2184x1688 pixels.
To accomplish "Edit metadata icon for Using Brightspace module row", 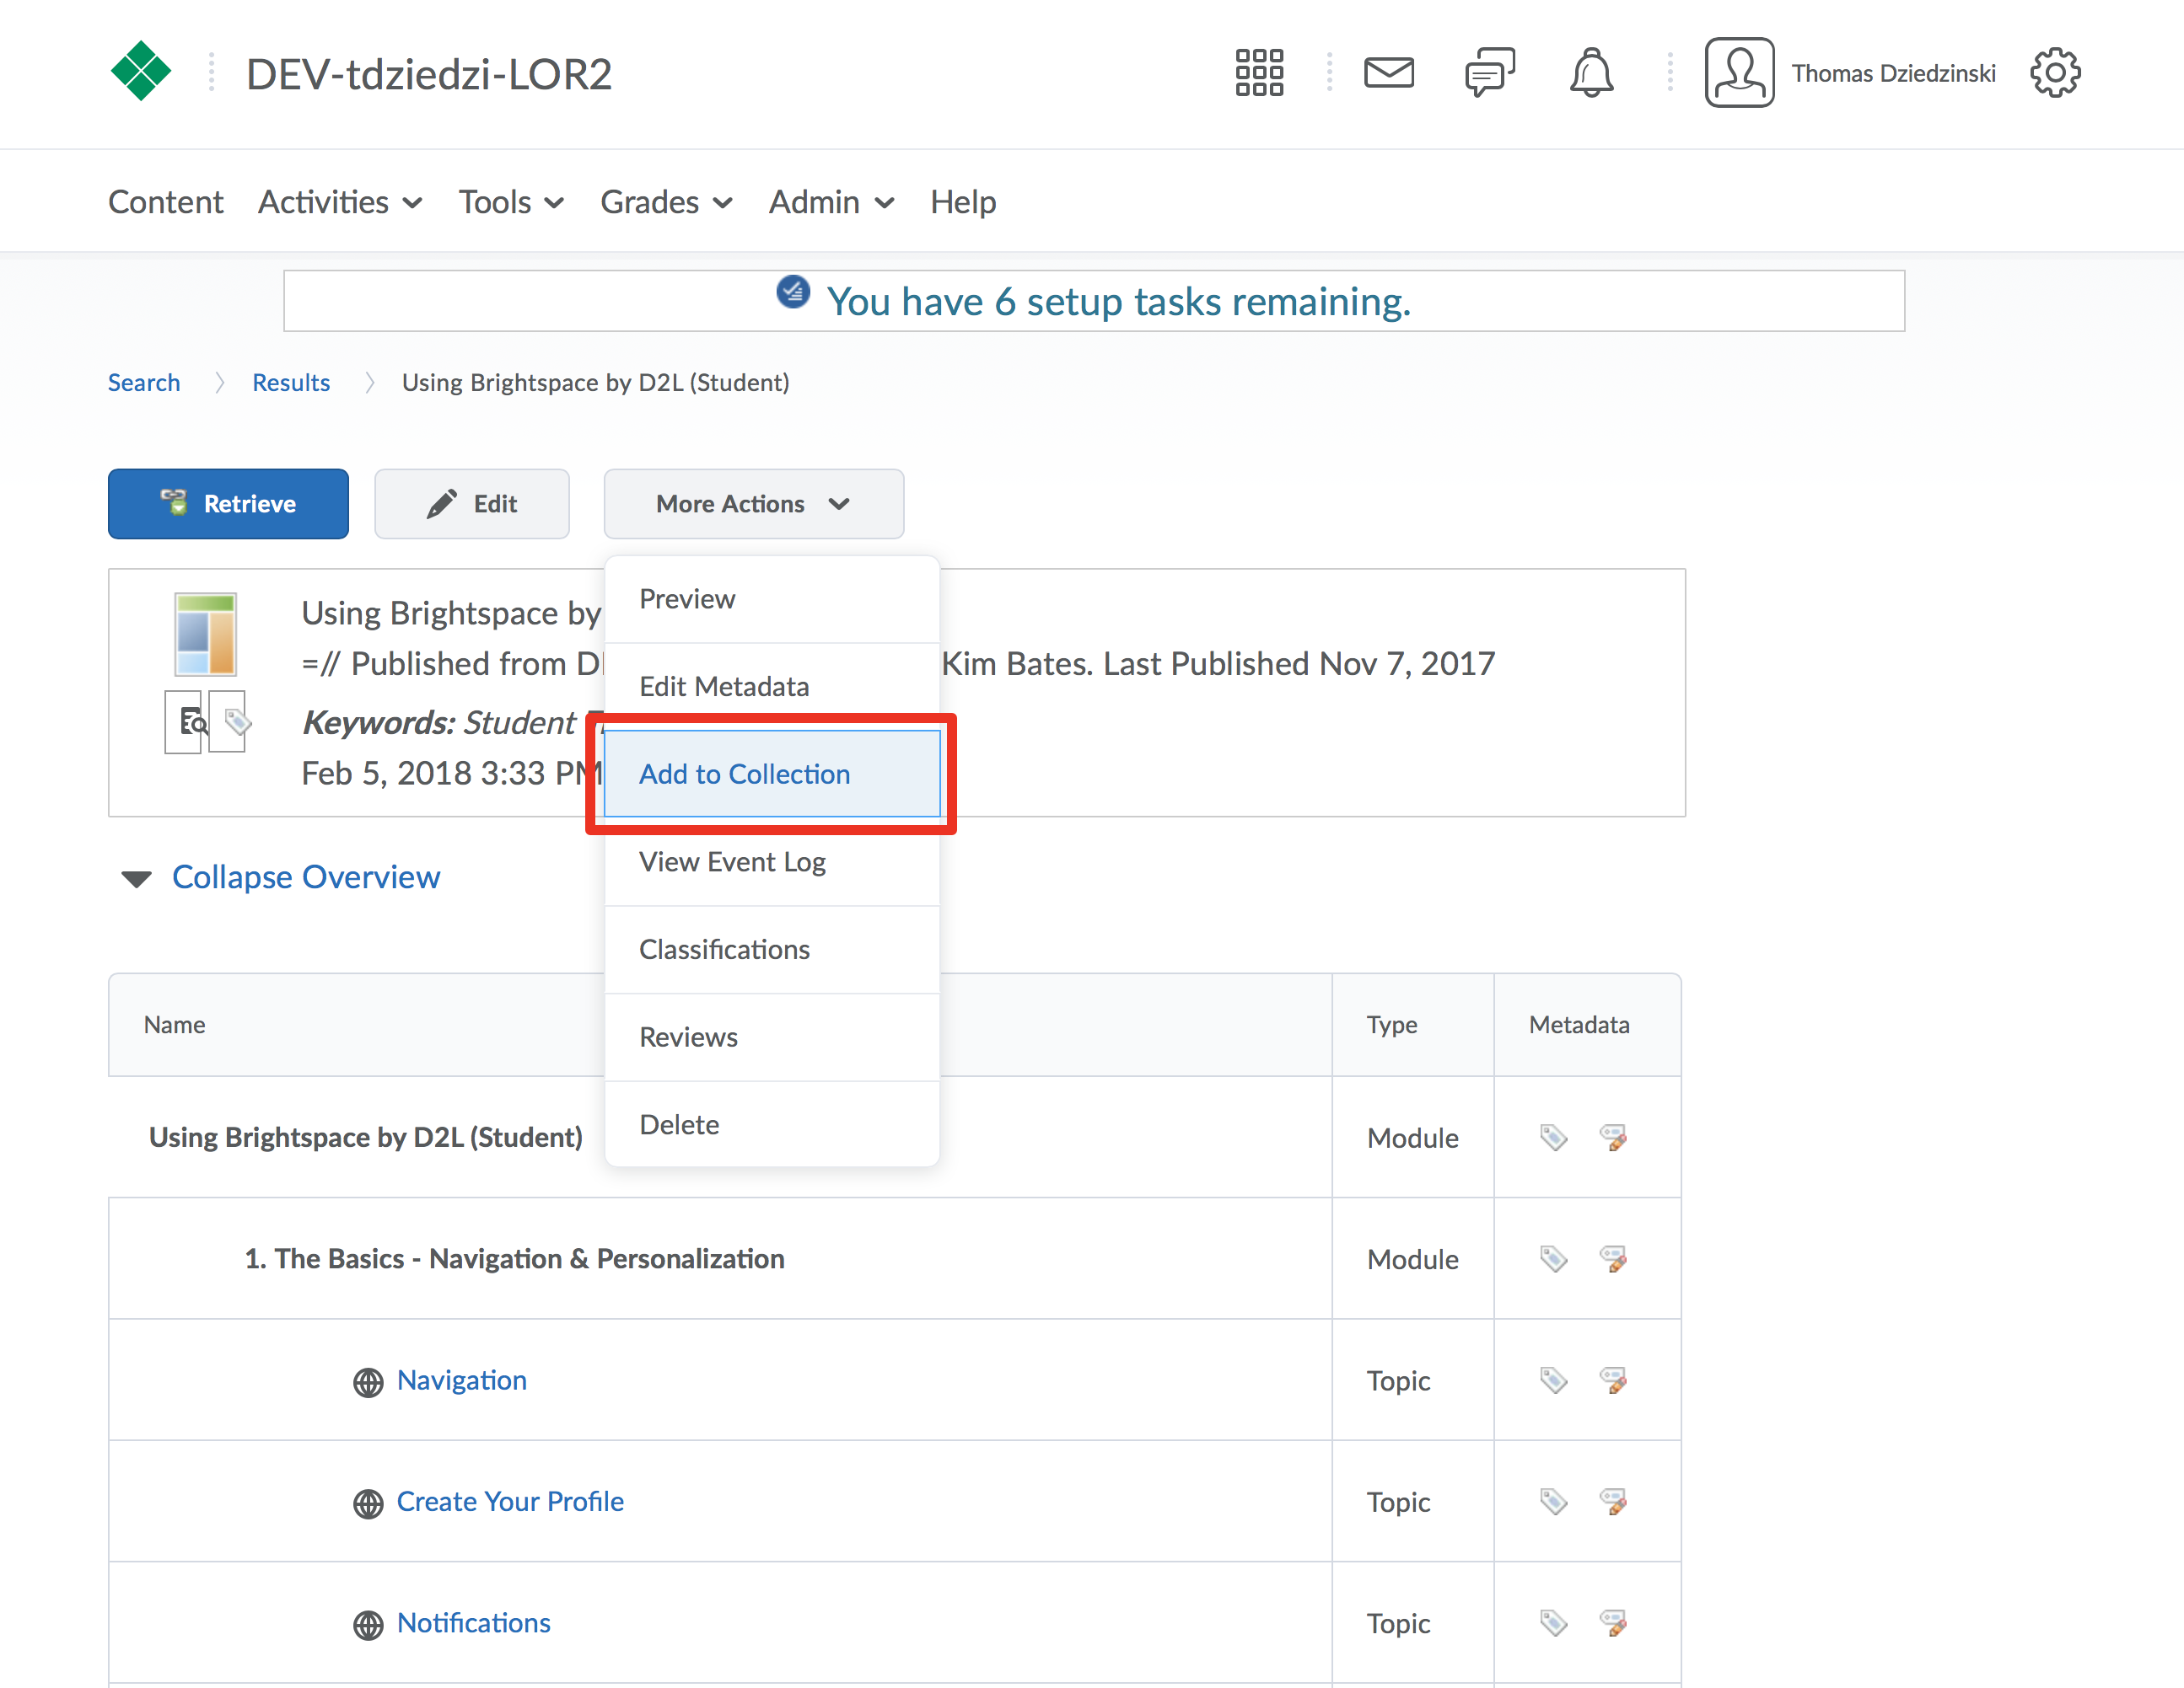I will tap(1613, 1138).
